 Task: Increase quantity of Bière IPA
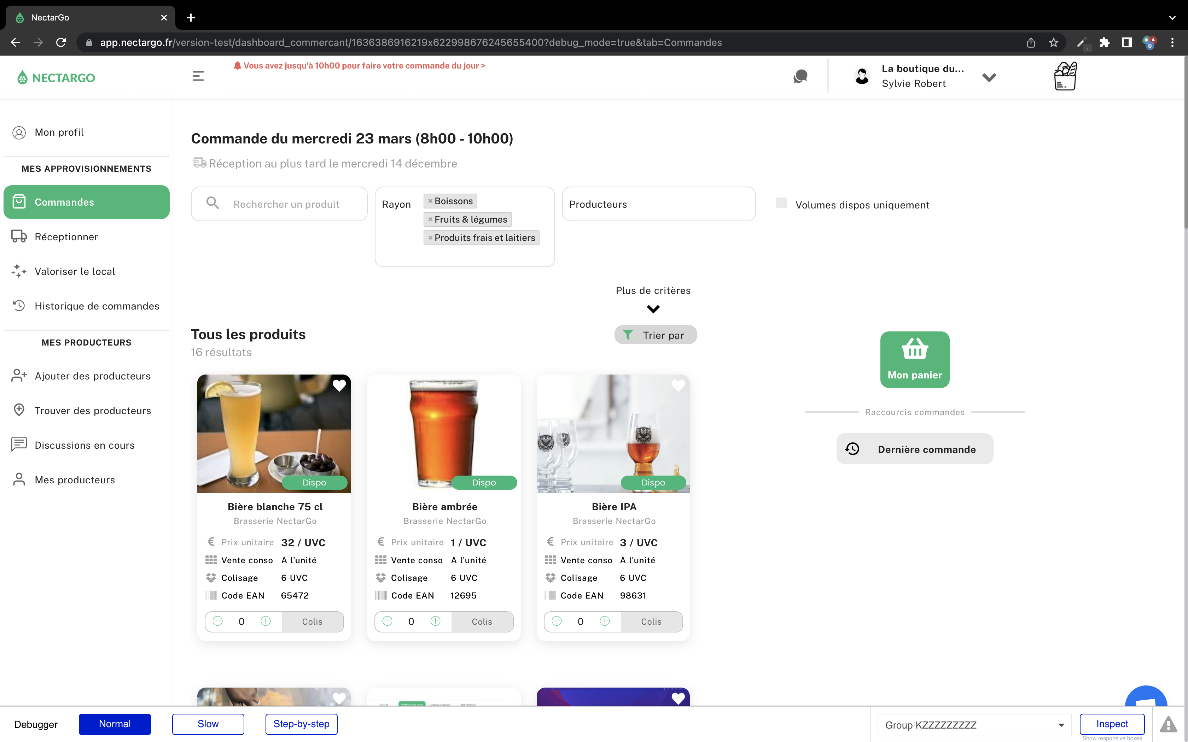pyautogui.click(x=605, y=621)
